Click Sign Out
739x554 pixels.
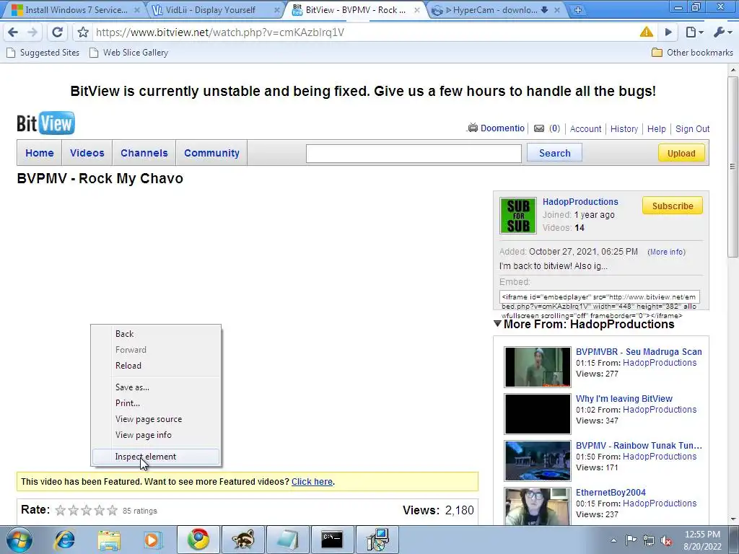click(692, 128)
